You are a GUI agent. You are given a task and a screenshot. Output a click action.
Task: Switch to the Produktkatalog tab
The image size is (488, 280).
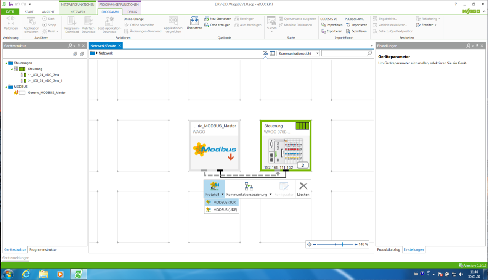pyautogui.click(x=388, y=250)
